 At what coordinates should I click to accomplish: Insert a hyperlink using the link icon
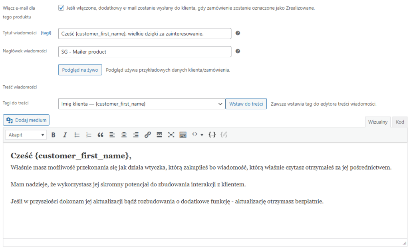(x=147, y=135)
